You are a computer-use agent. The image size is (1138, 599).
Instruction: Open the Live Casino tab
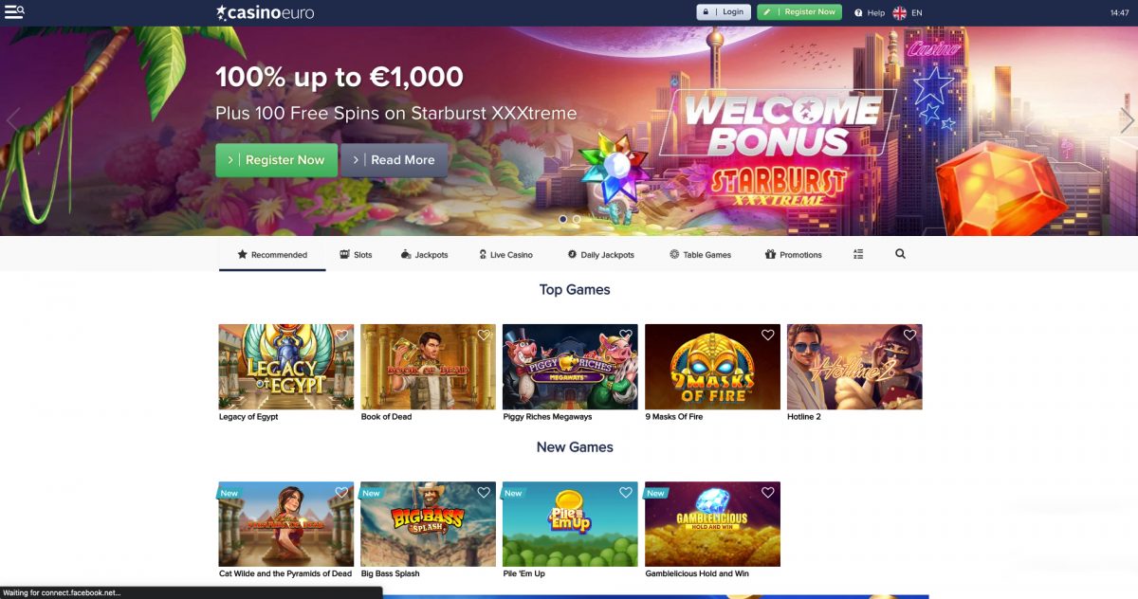coord(505,254)
